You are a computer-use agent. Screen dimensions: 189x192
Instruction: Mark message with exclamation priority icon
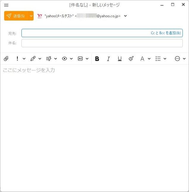[17, 59]
